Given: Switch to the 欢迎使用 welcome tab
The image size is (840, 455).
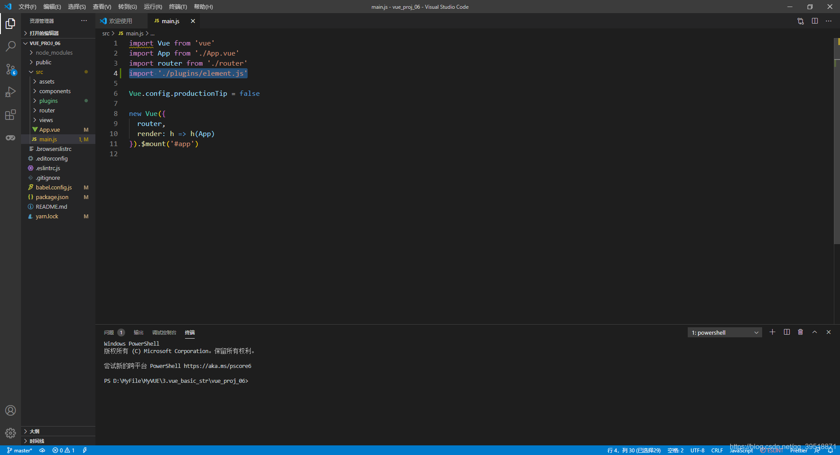Looking at the screenshot, I should (121, 21).
